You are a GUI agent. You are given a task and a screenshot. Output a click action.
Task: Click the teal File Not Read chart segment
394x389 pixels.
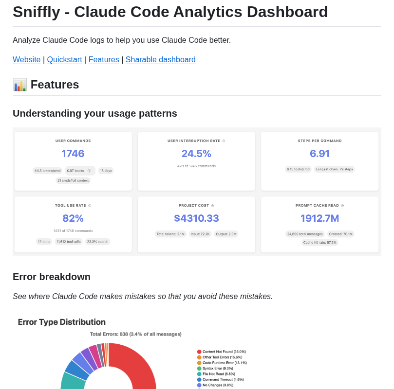[72, 381]
